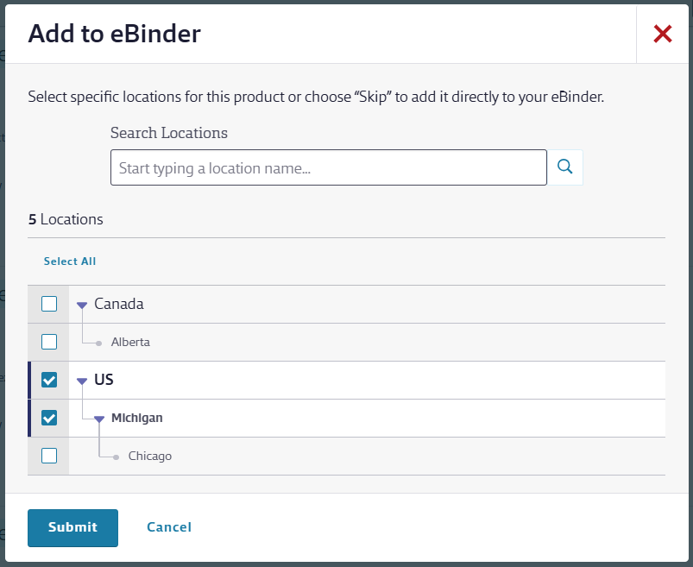Select the Alberta location label

130,342
